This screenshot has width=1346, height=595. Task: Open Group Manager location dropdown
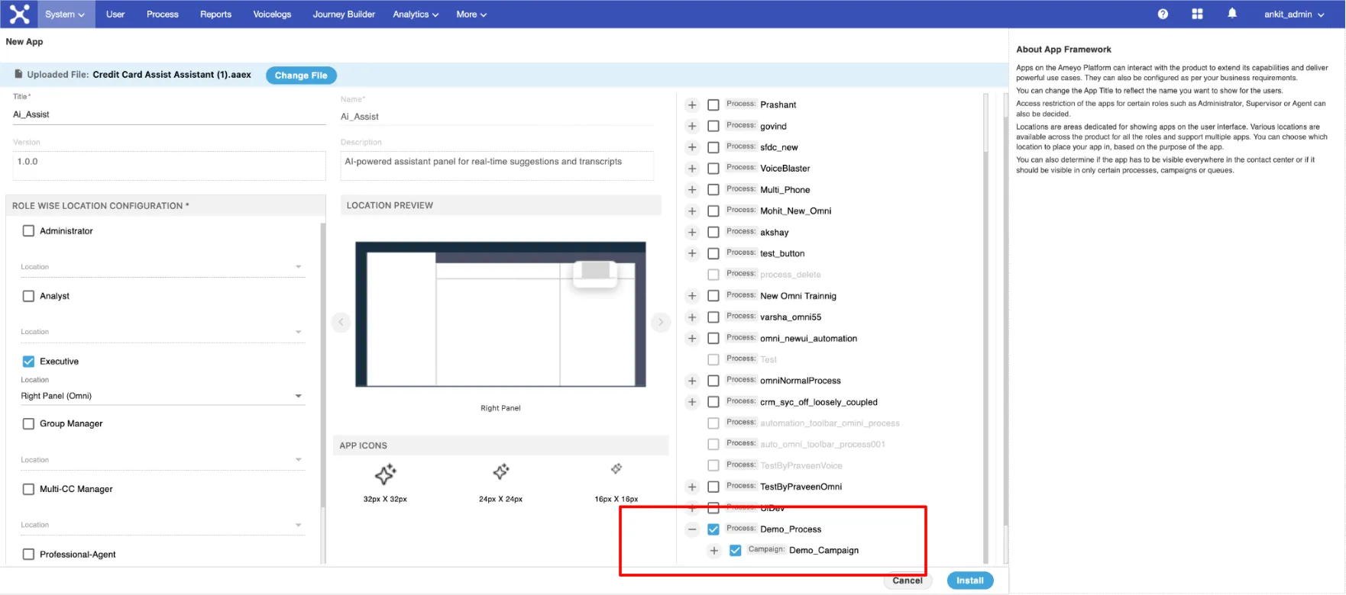pyautogui.click(x=162, y=460)
